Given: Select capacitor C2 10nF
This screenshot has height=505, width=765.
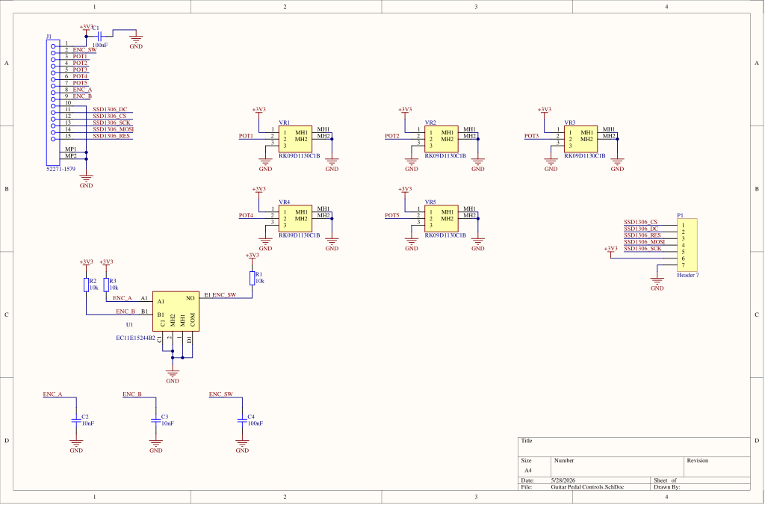Looking at the screenshot, I should [x=75, y=420].
